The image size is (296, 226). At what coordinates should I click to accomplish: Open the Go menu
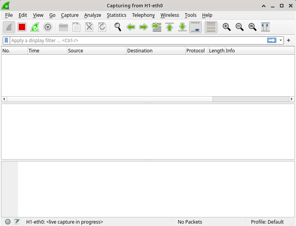pos(52,15)
